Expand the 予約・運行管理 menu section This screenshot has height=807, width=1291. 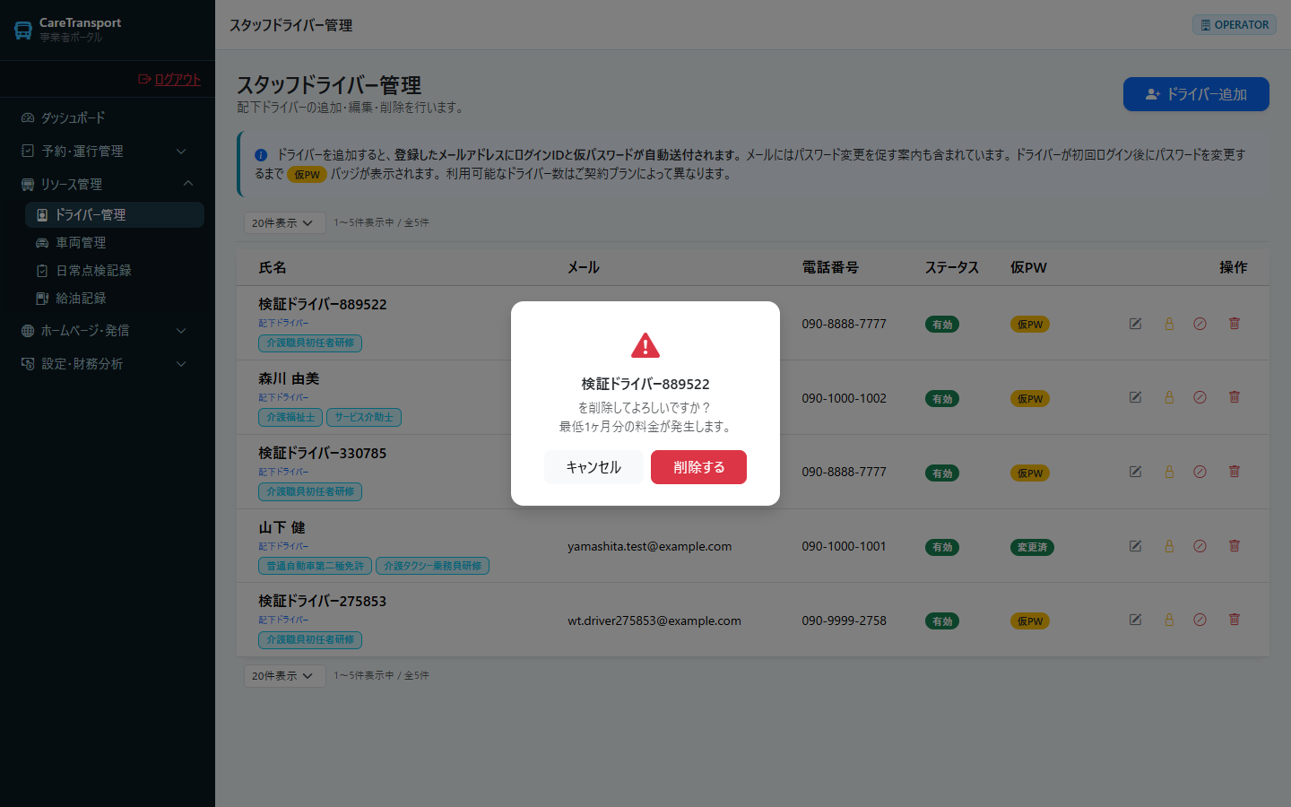pyautogui.click(x=108, y=152)
